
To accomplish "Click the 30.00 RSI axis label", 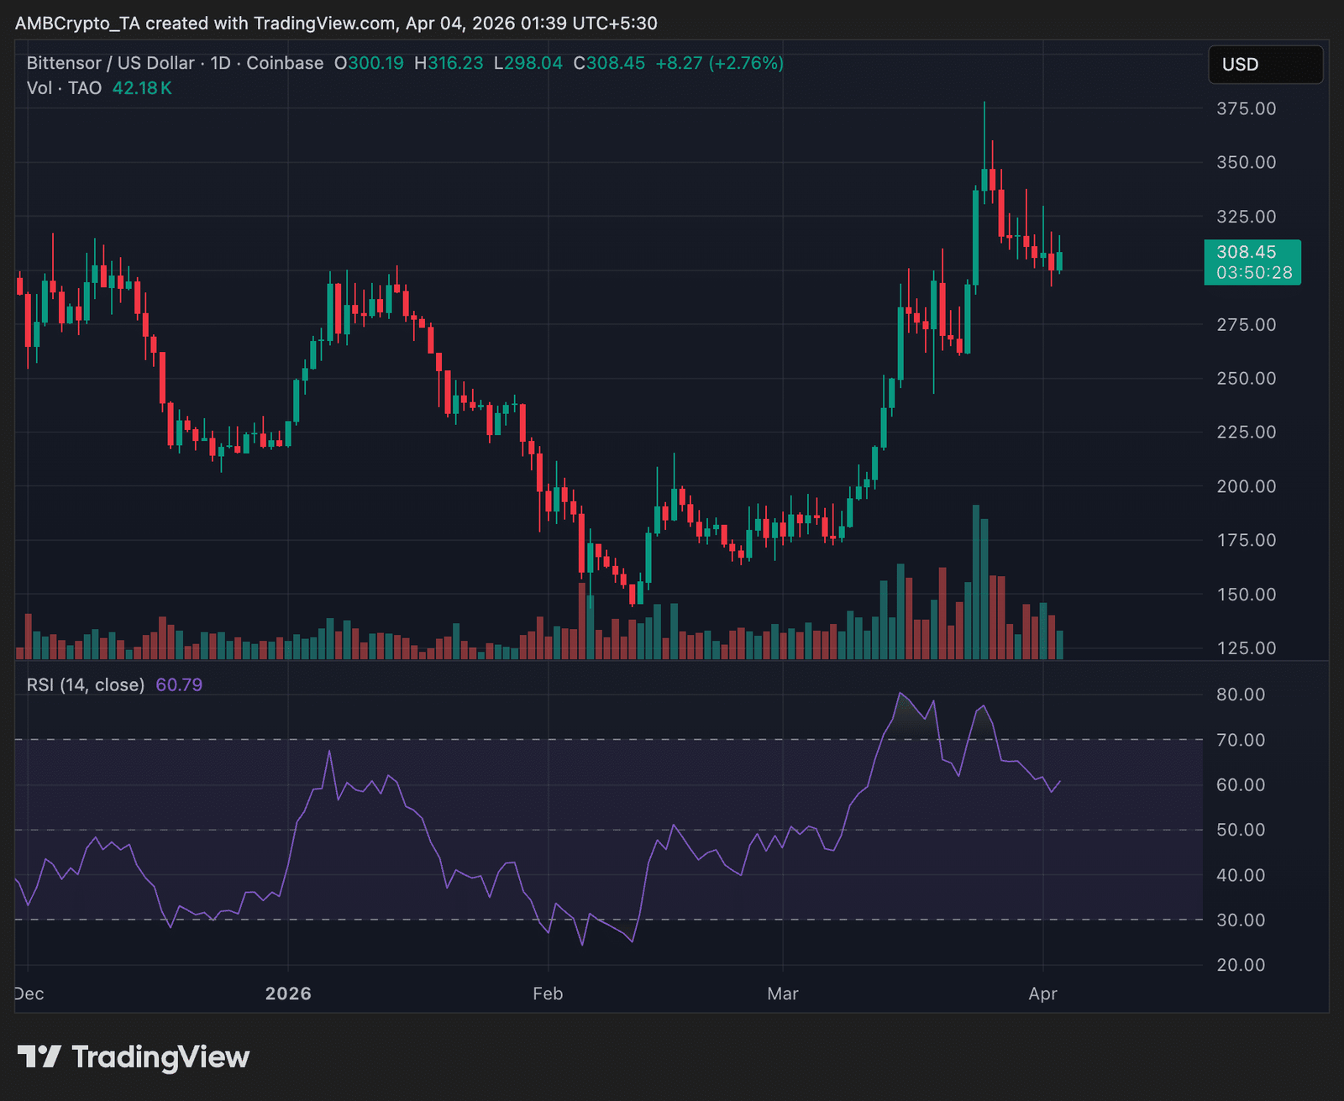I will (1241, 920).
